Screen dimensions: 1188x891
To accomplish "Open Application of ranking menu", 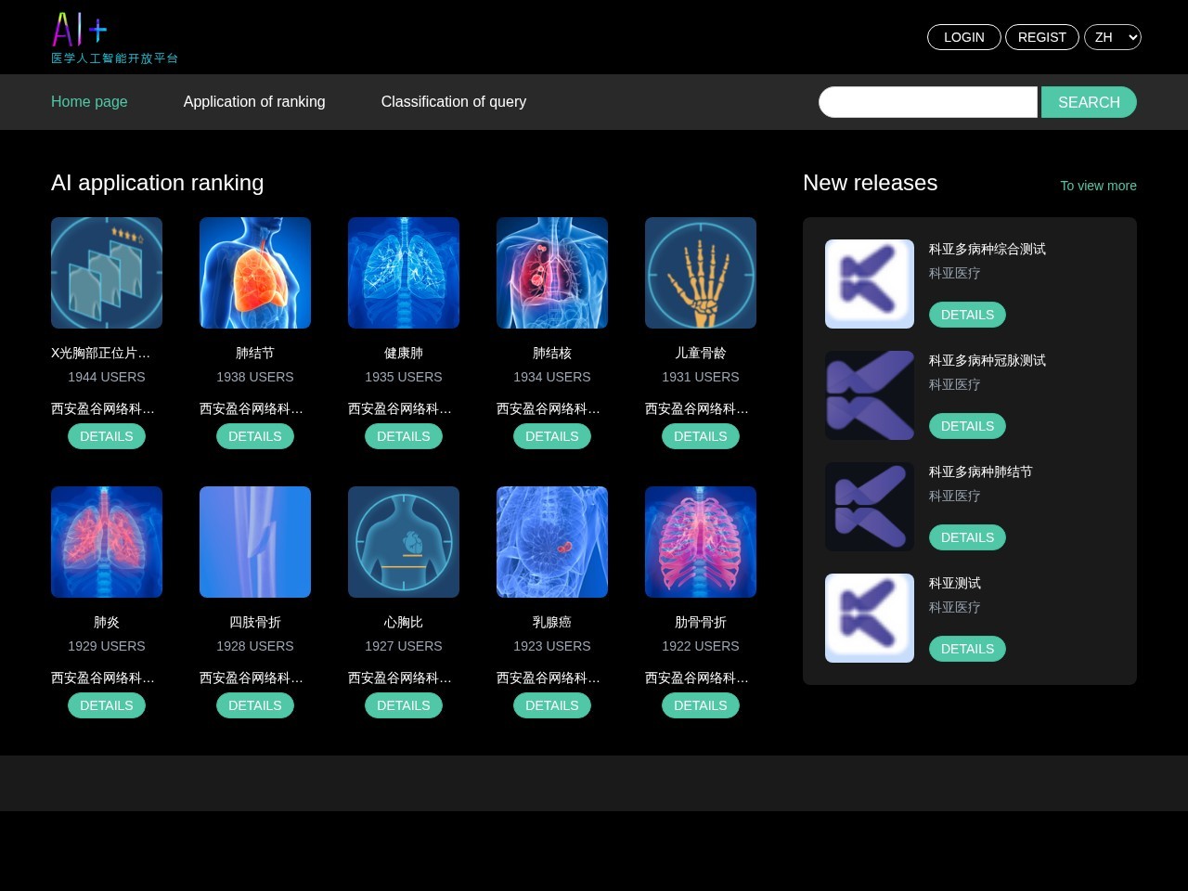I will coord(254,102).
